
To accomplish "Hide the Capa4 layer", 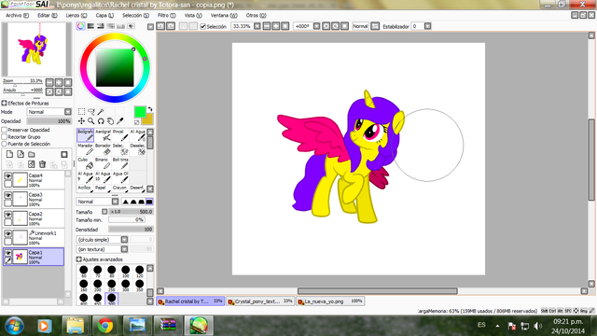I will [7, 176].
